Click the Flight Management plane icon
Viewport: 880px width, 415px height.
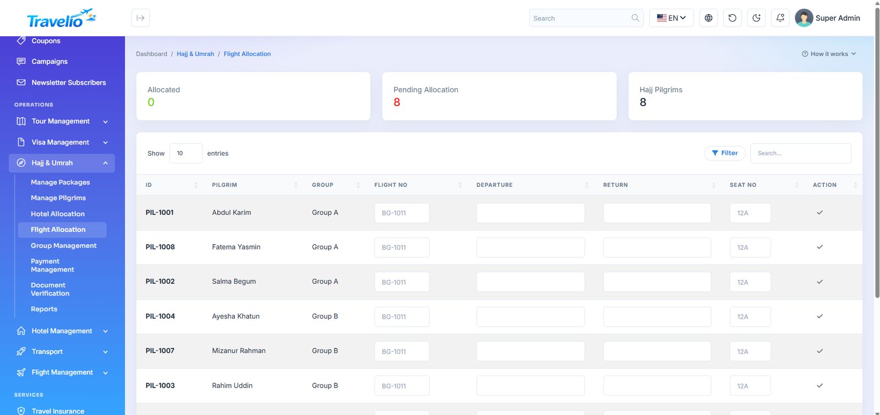click(x=21, y=372)
